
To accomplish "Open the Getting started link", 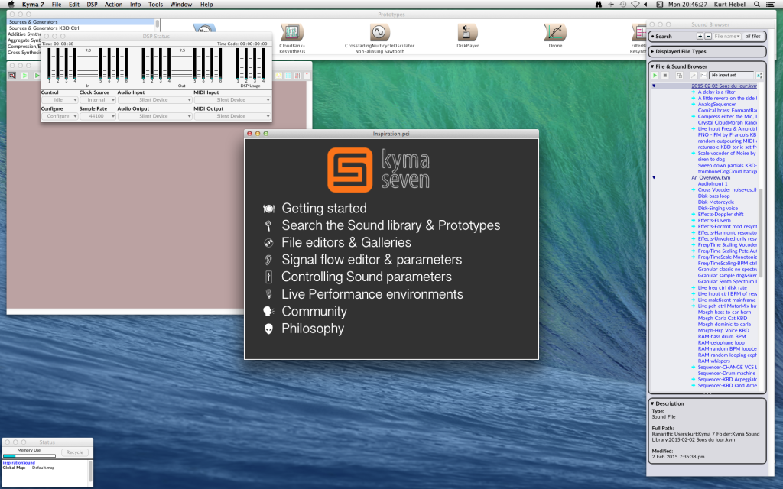I will tap(323, 209).
